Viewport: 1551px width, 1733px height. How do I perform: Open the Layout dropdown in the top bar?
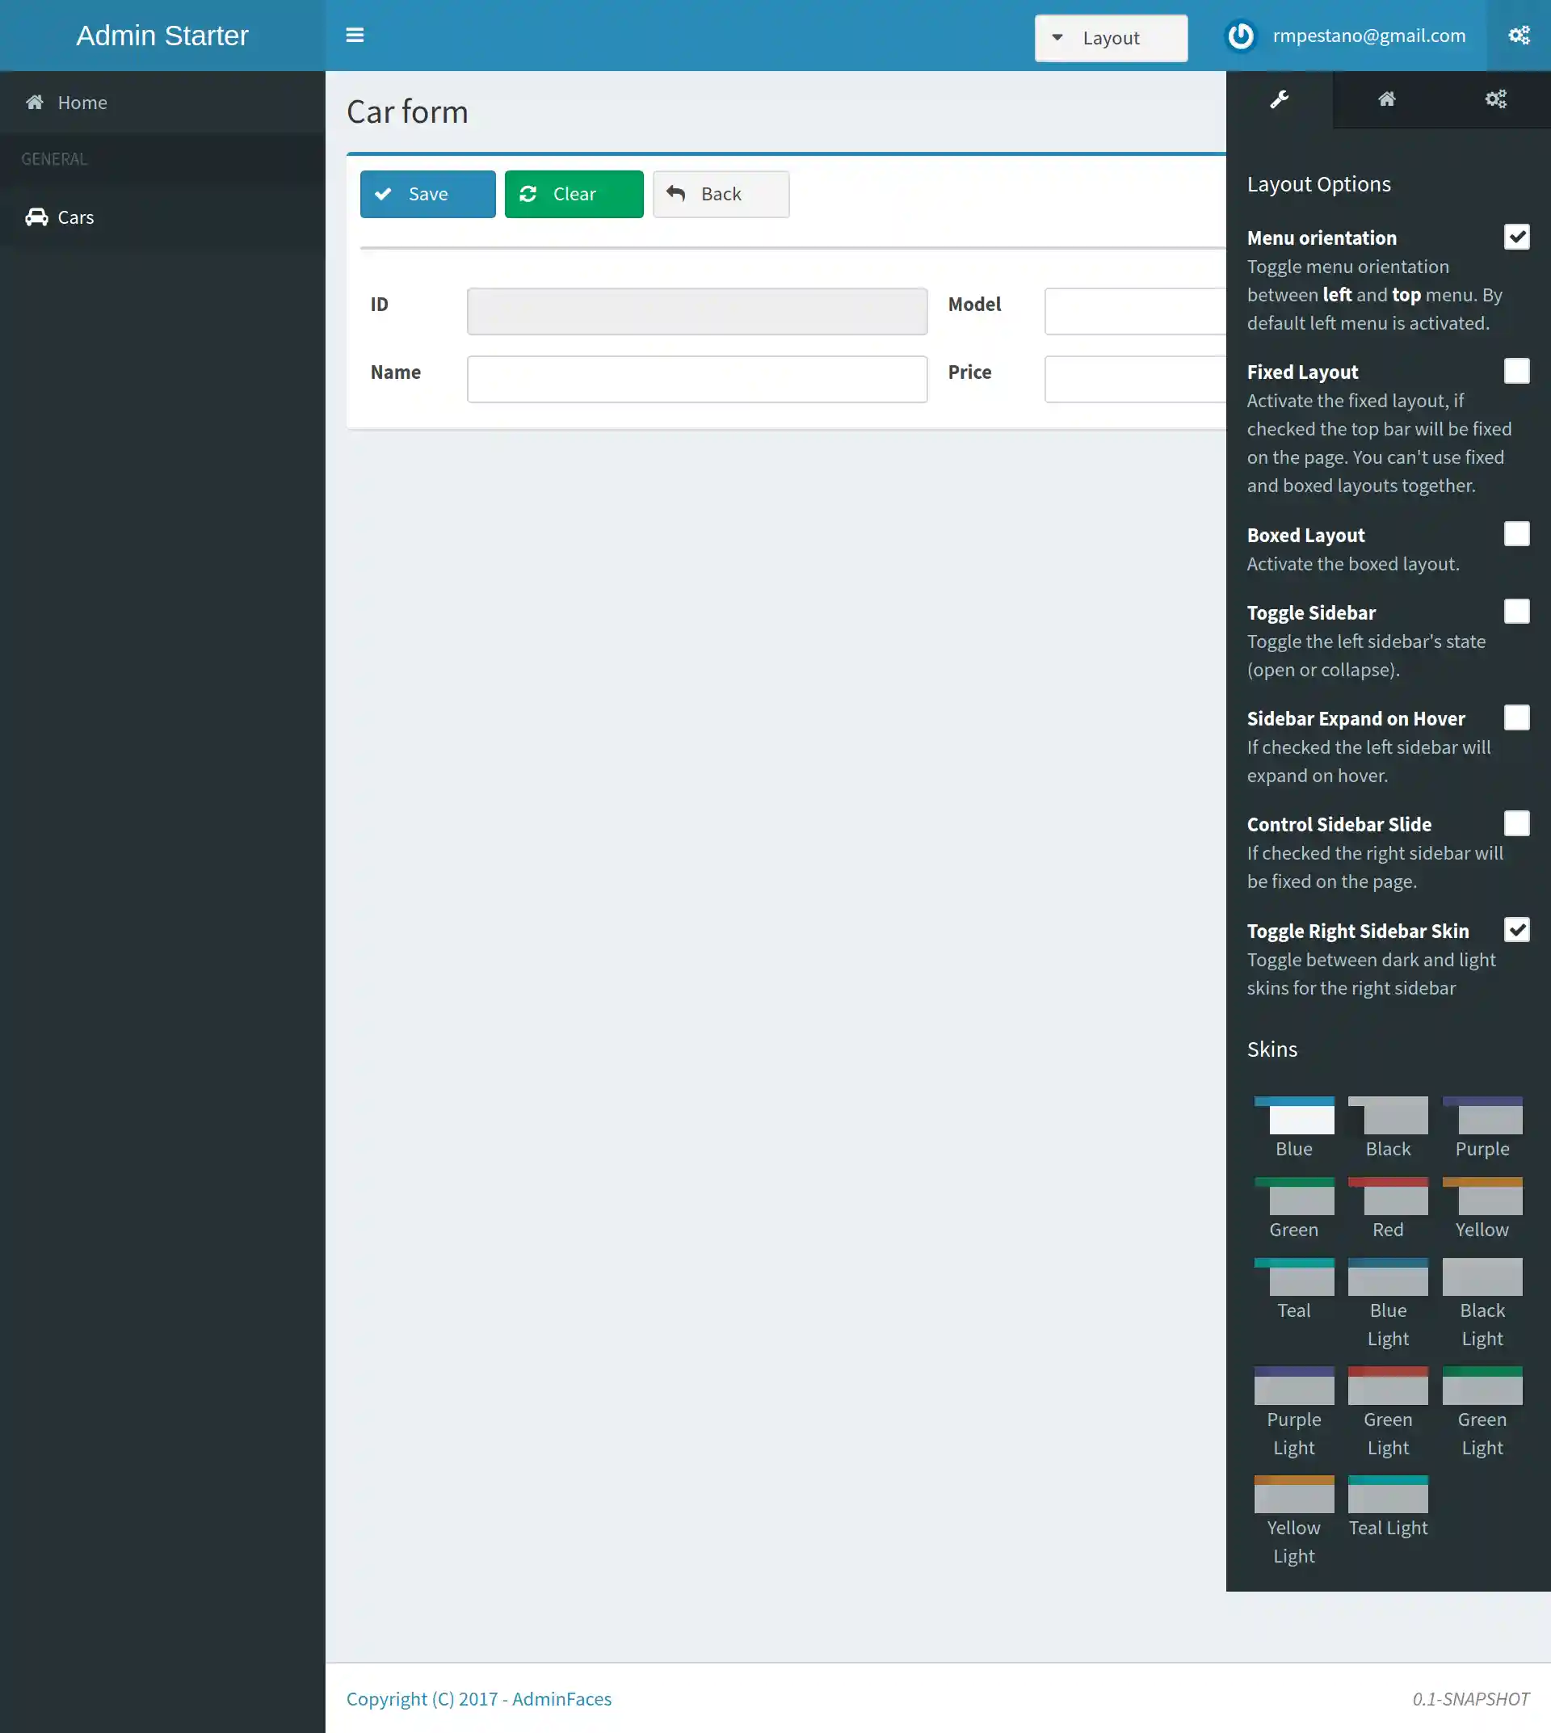pyautogui.click(x=1111, y=37)
